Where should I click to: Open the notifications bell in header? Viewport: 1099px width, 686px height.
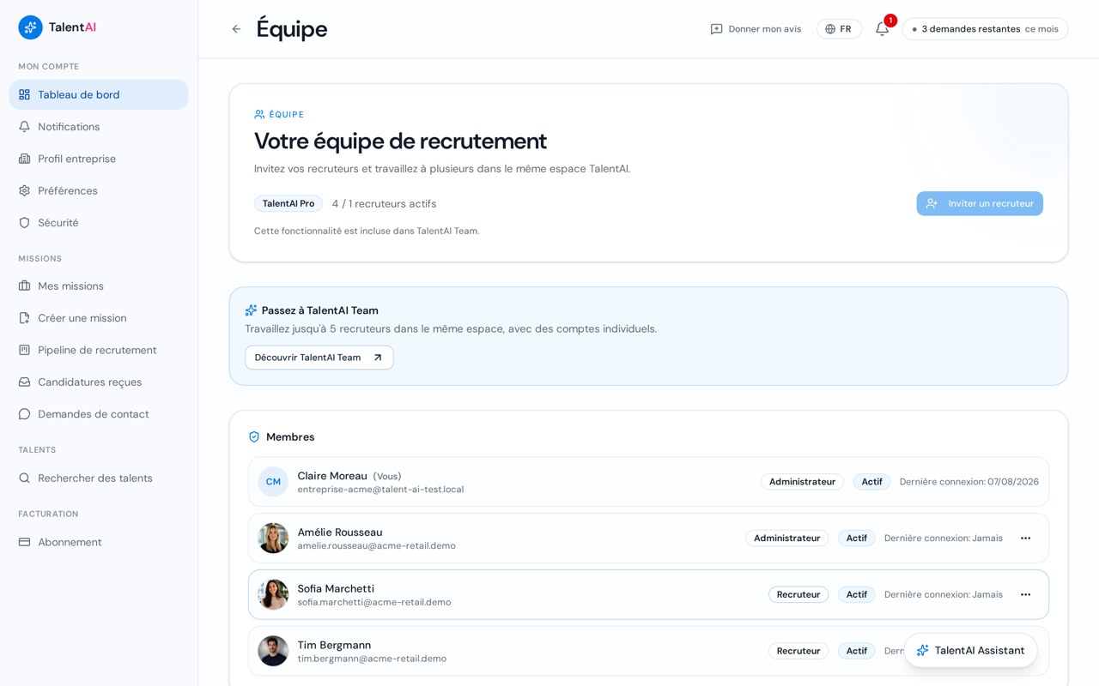[x=882, y=29]
